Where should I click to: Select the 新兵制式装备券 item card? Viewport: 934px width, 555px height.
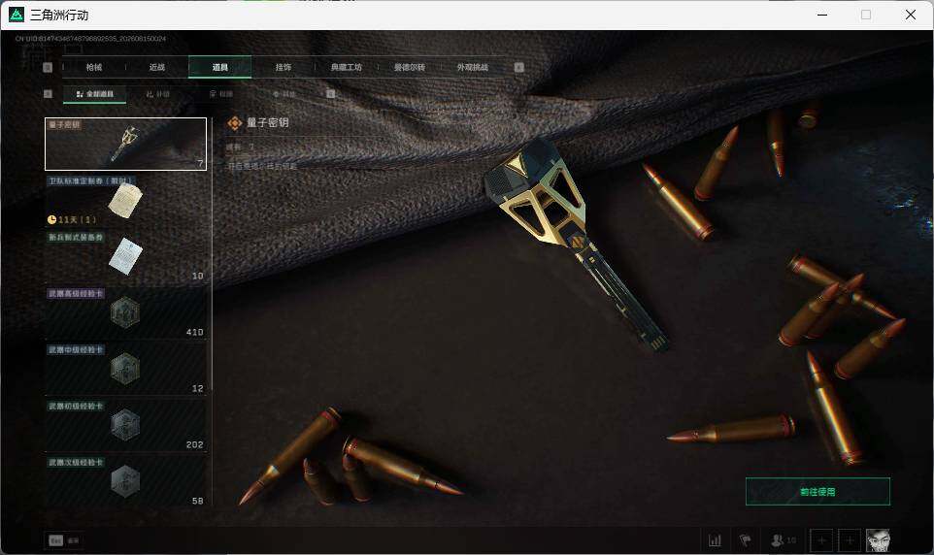click(125, 257)
